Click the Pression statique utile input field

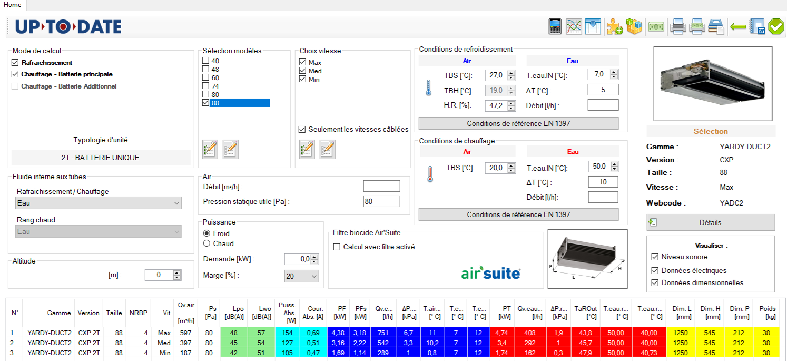coord(381,201)
